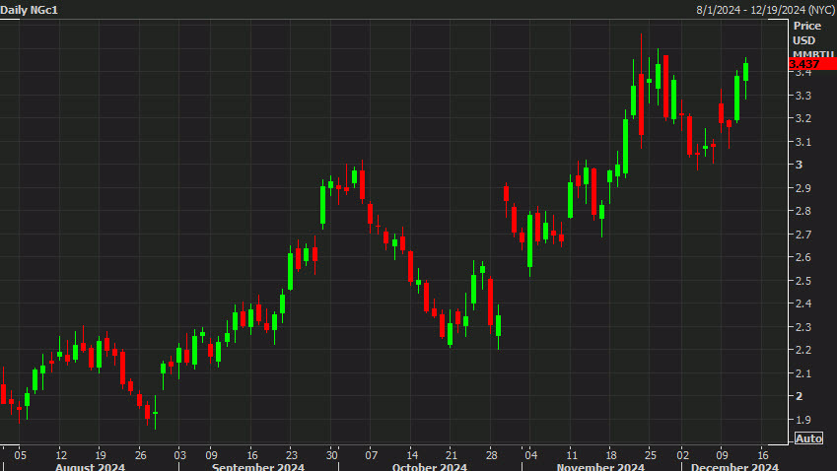Click the 1.9 price level on the axis
837x471 pixels.
tap(802, 420)
